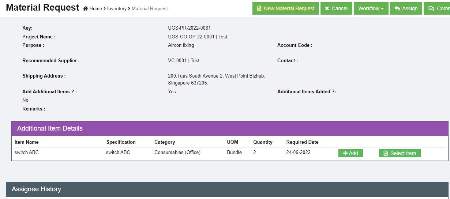Screen dimensions: 450x199
Task: Click the Quantity column header
Action: tap(263, 142)
